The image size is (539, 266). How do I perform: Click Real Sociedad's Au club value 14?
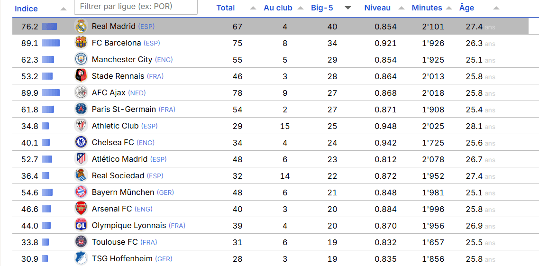(x=285, y=175)
